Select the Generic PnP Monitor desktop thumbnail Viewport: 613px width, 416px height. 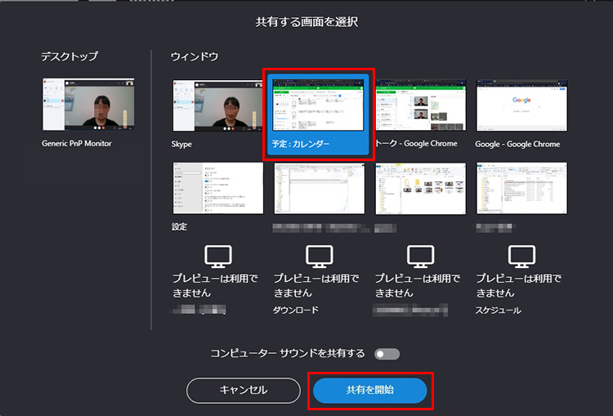88,105
